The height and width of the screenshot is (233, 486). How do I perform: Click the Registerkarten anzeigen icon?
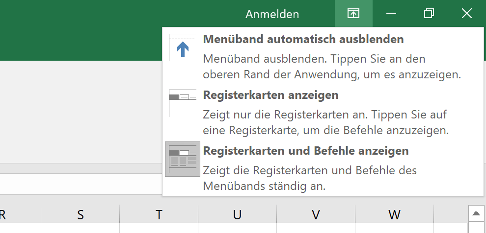(183, 103)
